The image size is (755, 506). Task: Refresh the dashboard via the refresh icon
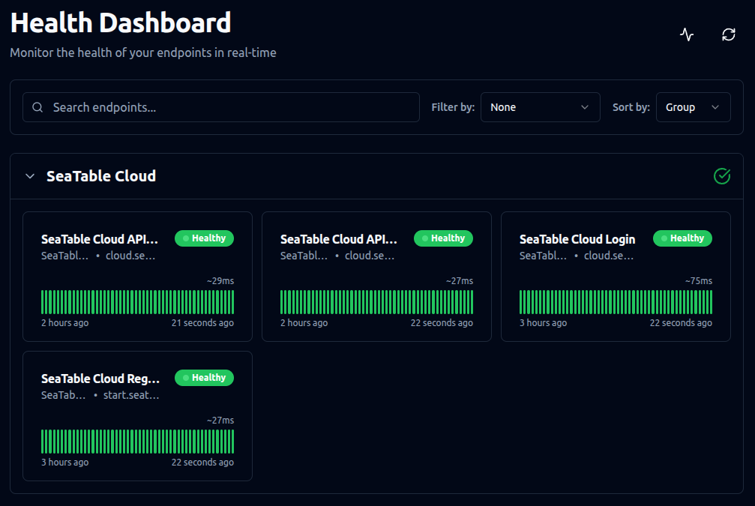click(727, 34)
